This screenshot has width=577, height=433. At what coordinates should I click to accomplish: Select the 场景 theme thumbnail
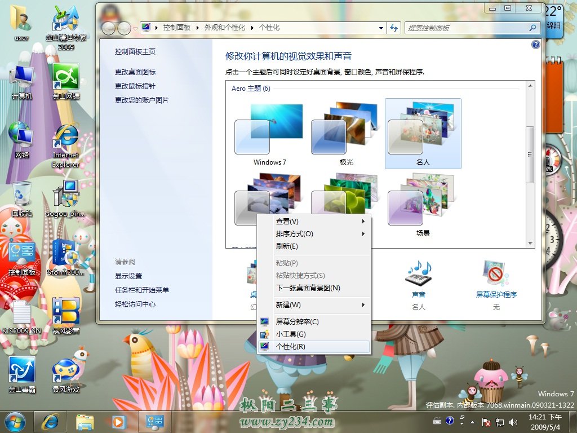coord(423,205)
